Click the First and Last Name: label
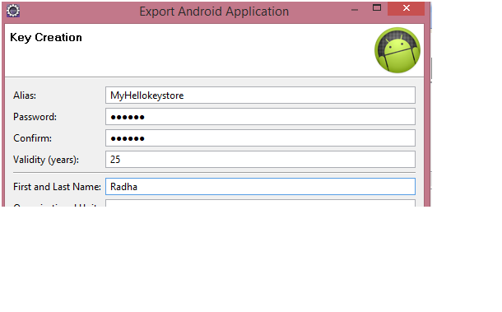This screenshot has height=312, width=502. coord(57,187)
